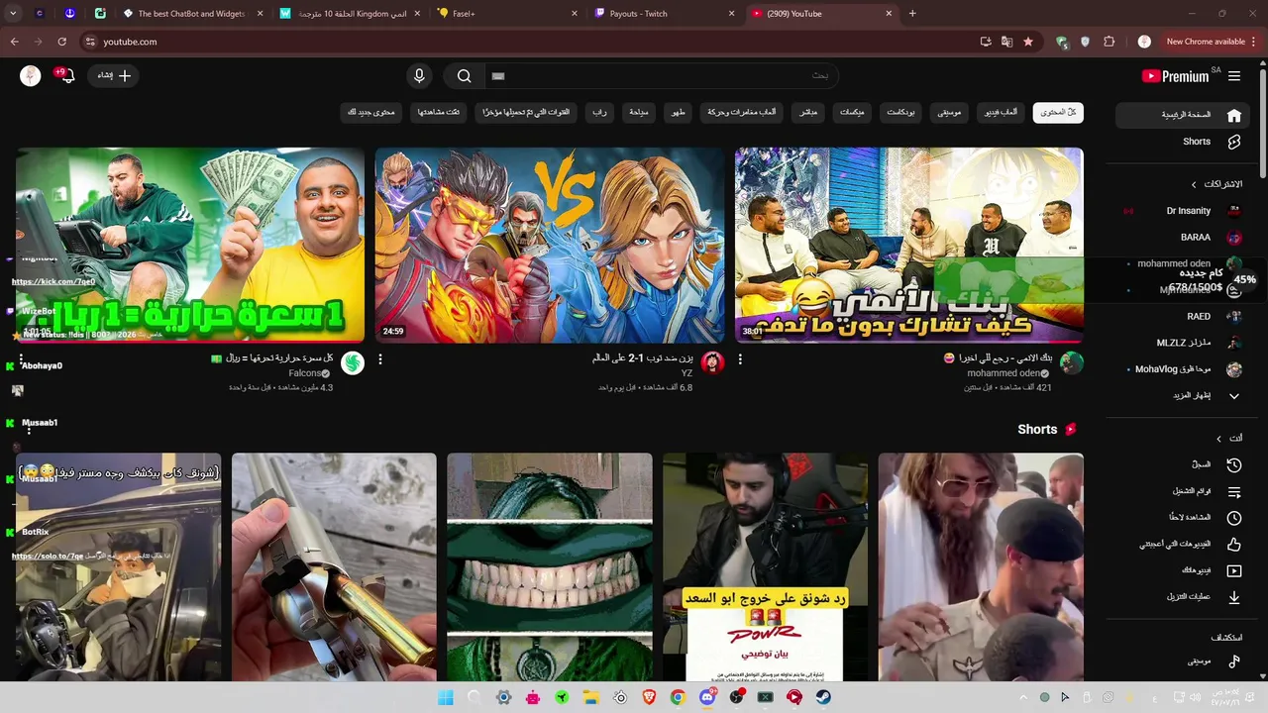Select the Live (مباشر) filter chip

808,112
